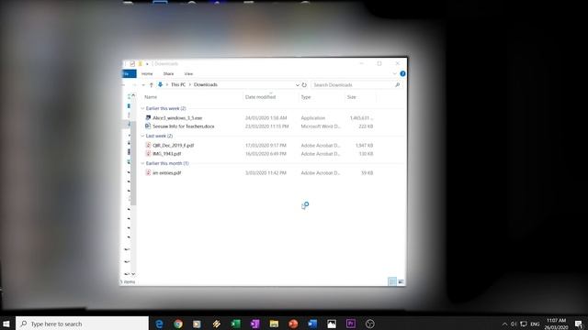
Task: Open the volume control in tray
Action: (514, 324)
